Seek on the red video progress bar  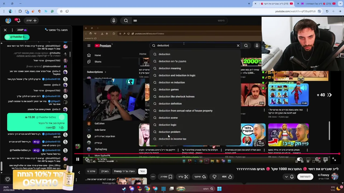point(207,154)
